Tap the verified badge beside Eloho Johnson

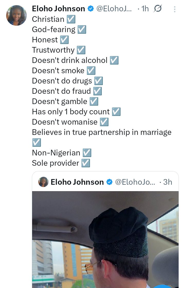90,9
